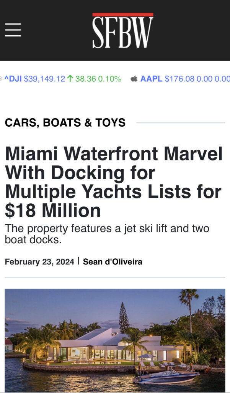Screen dimensions: 230x393
Task: Click the AAPL price $176.08
Action: [x=179, y=79]
